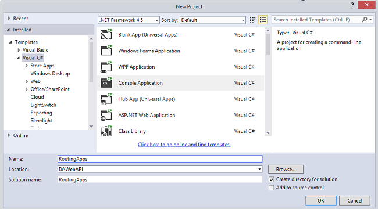Image resolution: width=378 pixels, height=209 pixels.
Task: Toggle Create directory for solution checkbox
Action: coord(272,179)
